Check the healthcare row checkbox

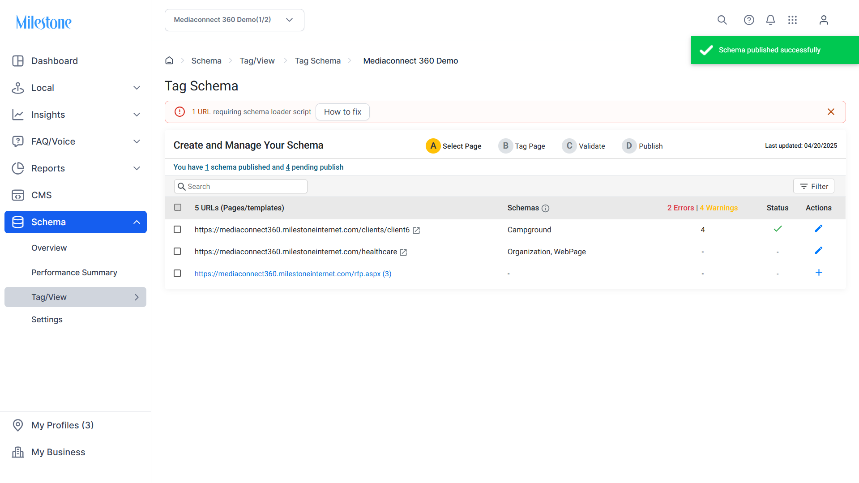(x=177, y=252)
